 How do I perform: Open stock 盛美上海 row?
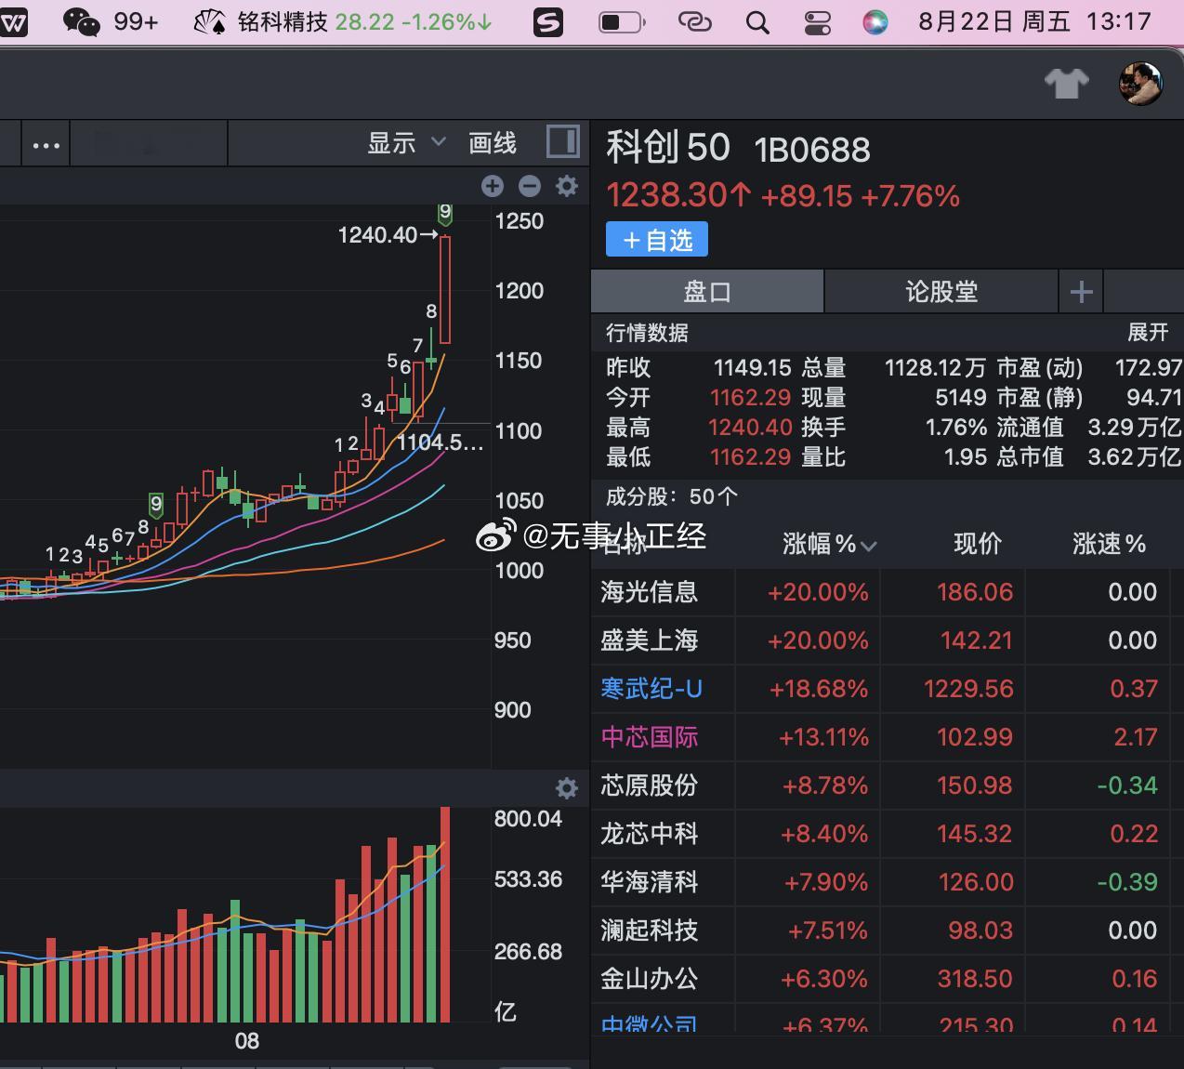[887, 640]
